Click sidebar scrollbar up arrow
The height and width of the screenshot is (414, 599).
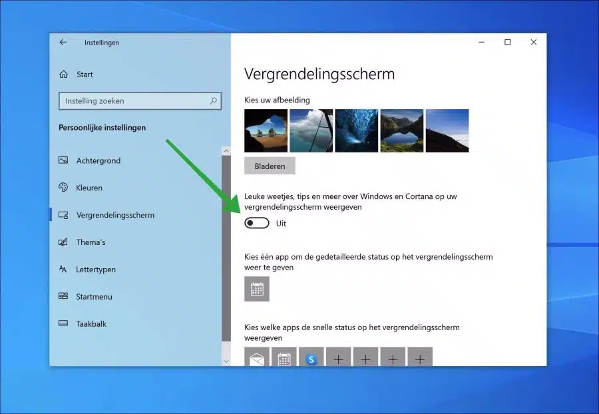226,151
